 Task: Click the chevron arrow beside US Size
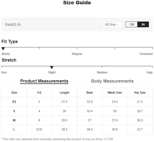[x=118, y=25]
